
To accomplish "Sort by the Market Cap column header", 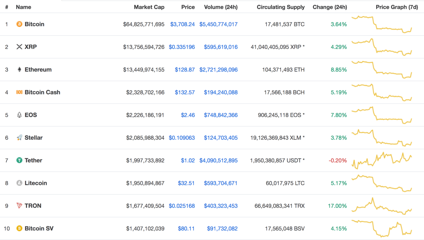I will tap(149, 7).
